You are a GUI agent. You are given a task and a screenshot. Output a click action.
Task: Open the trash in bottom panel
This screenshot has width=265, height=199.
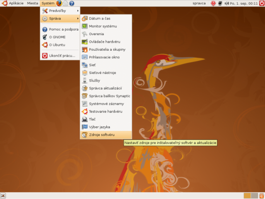tap(262, 196)
